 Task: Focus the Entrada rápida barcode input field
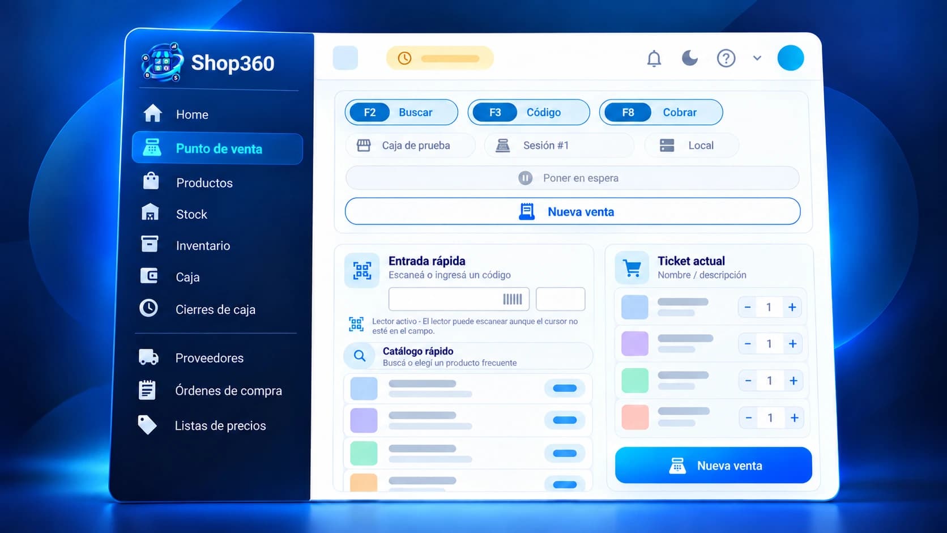pos(459,299)
